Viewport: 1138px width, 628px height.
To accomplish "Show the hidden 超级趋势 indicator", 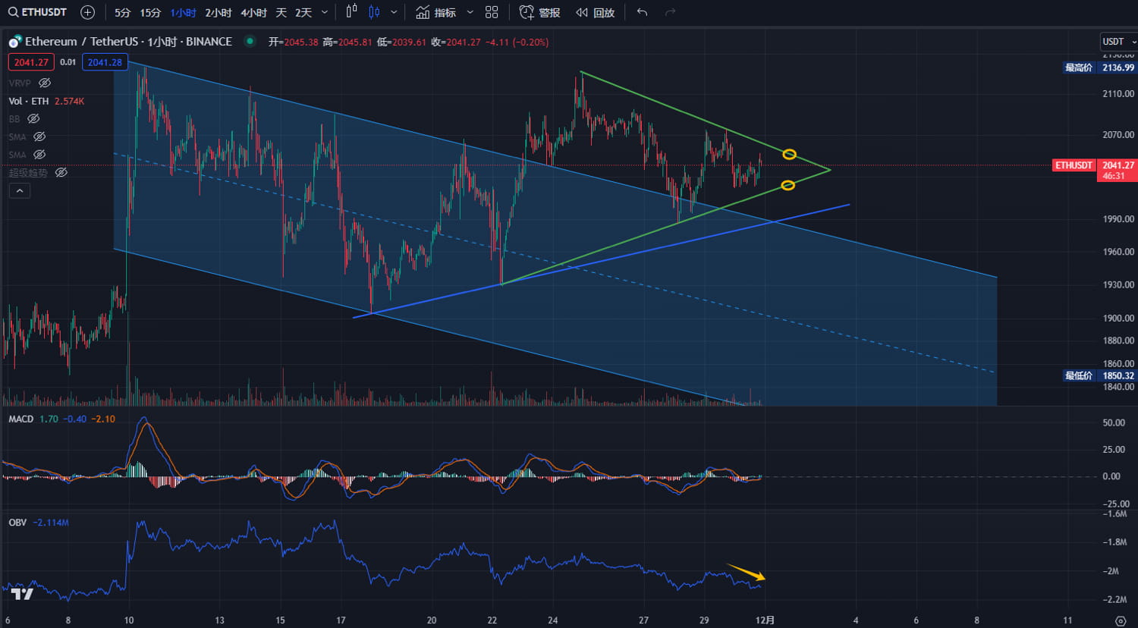I will 61,173.
